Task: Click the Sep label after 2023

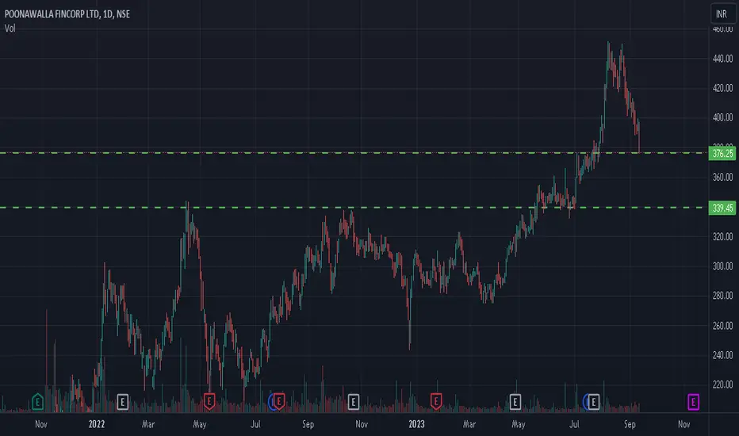Action: click(x=630, y=424)
